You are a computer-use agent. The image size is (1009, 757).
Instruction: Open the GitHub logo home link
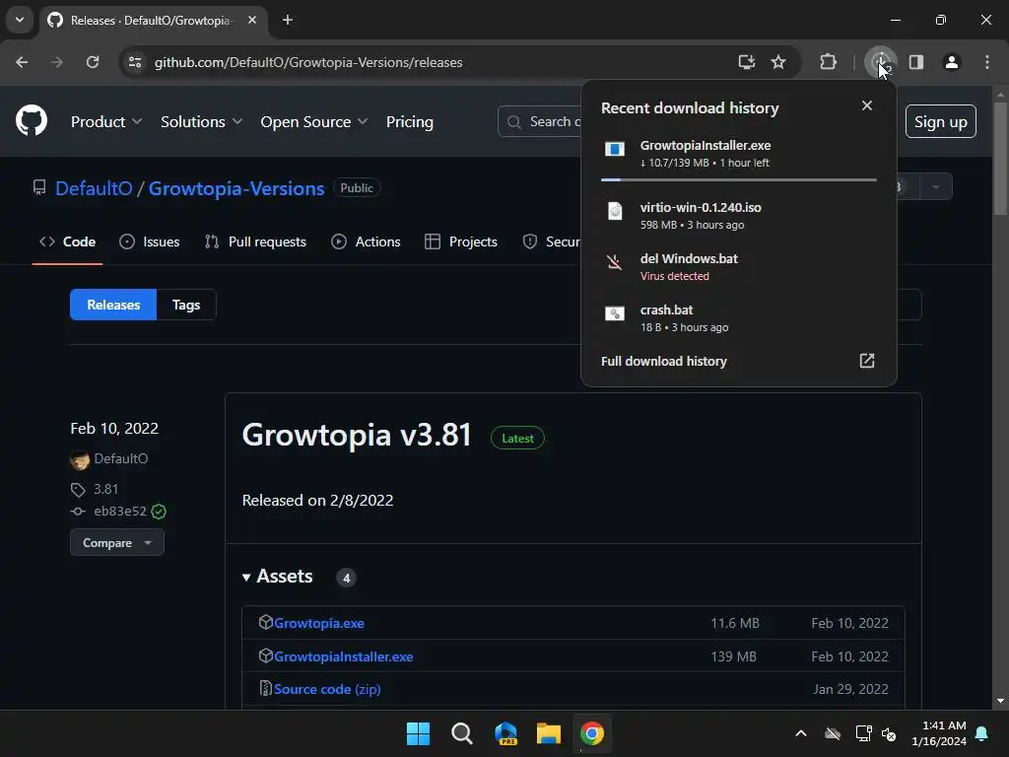pos(31,120)
